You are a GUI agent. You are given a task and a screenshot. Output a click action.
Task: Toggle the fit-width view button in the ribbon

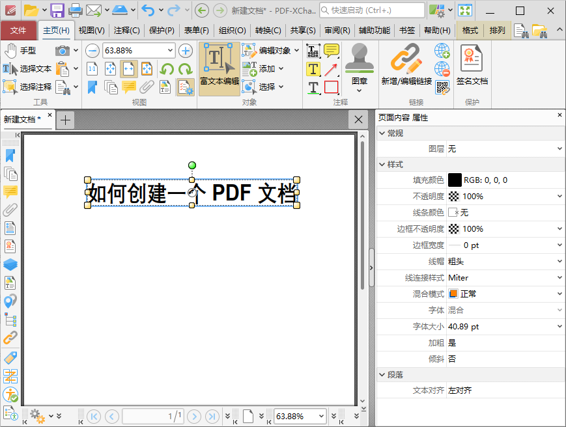(x=130, y=68)
